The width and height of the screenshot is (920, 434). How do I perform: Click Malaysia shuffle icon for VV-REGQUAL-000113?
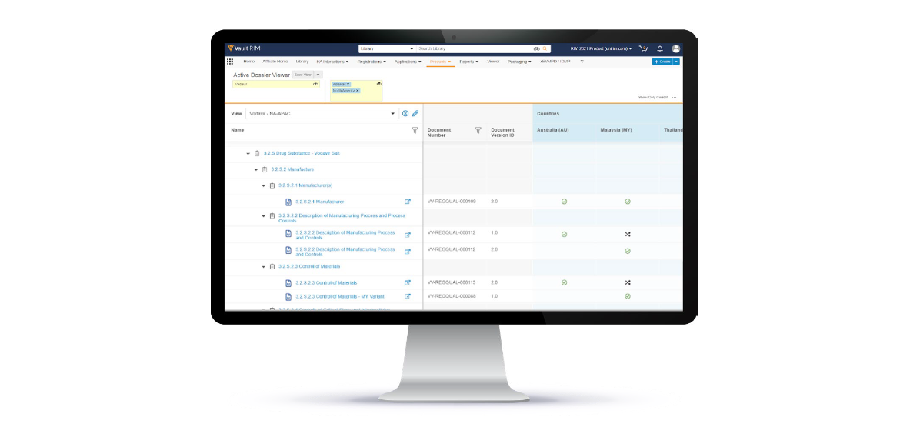[628, 282]
